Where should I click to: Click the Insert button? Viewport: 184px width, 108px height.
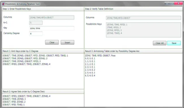(x=67, y=42)
